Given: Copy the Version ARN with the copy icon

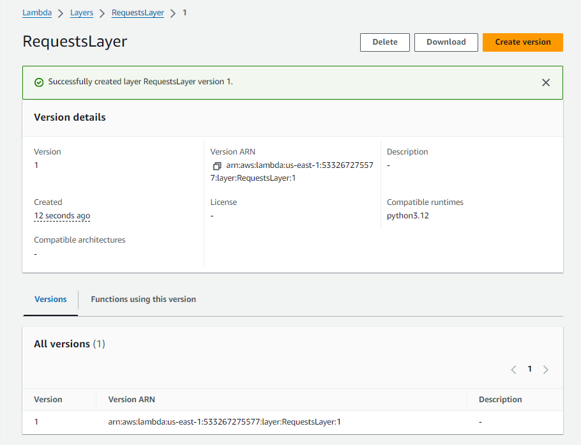Looking at the screenshot, I should [217, 166].
